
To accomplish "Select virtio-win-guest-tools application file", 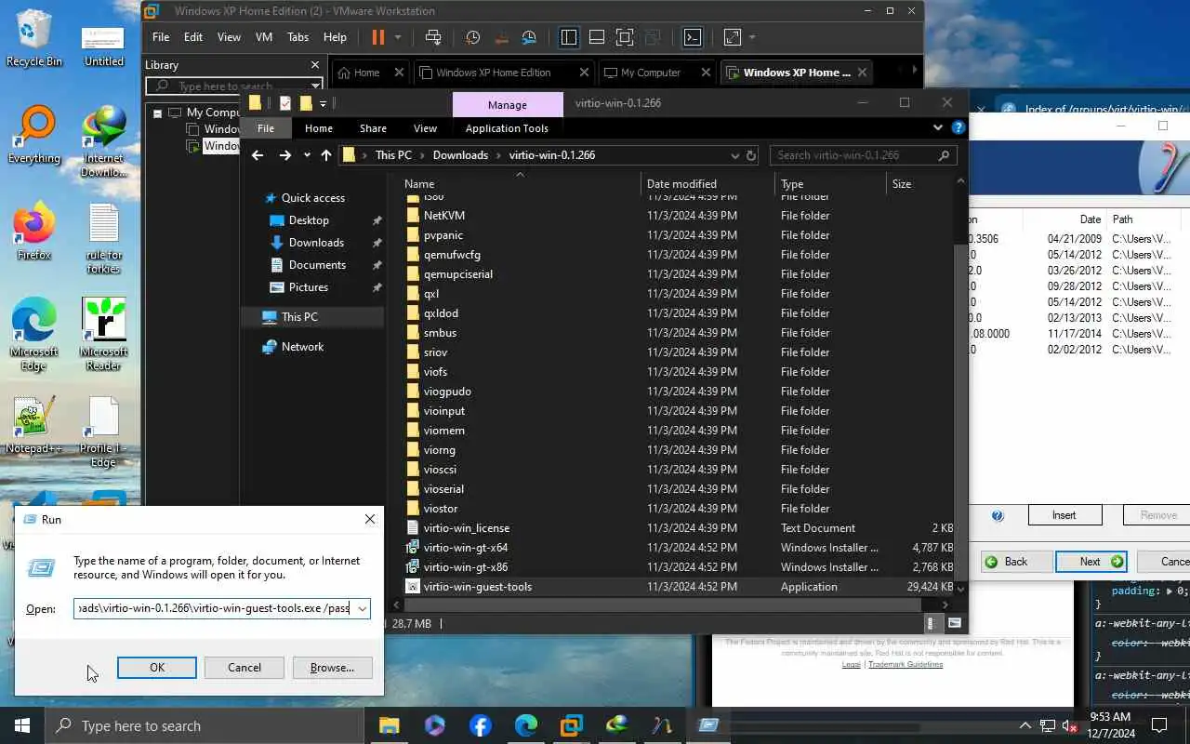I will pos(477,587).
